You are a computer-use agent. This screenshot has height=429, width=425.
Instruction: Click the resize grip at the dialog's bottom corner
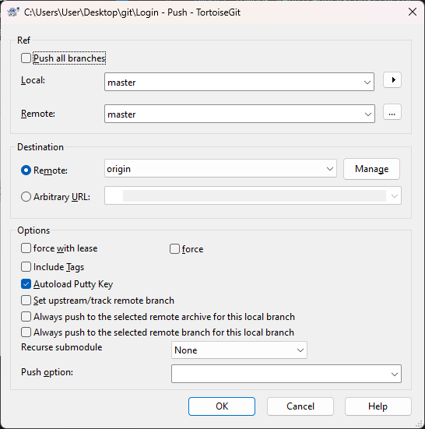[x=419, y=424]
